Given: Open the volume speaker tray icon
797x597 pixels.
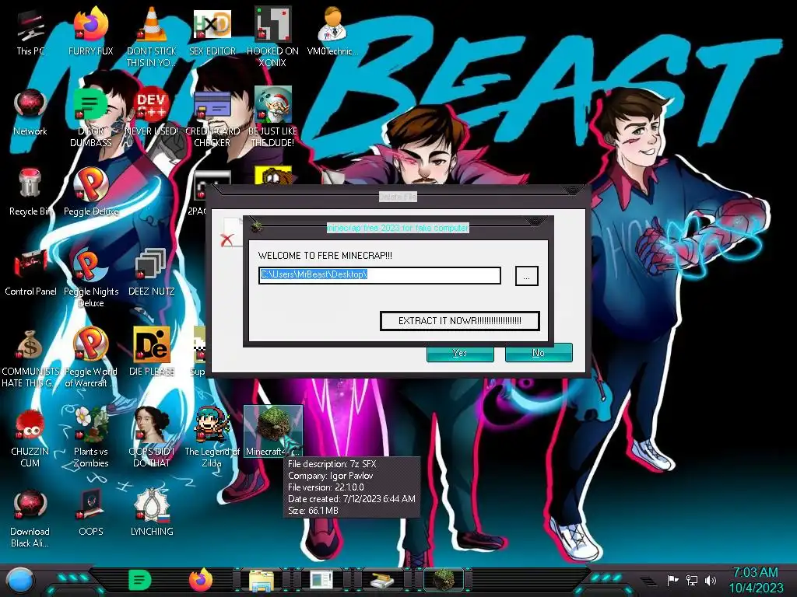Looking at the screenshot, I should (711, 580).
